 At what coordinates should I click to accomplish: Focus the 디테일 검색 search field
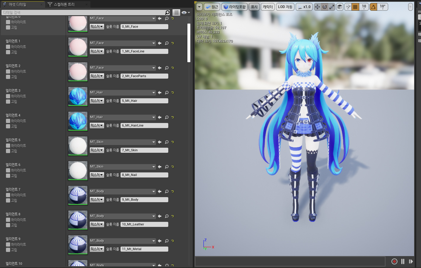84,13
